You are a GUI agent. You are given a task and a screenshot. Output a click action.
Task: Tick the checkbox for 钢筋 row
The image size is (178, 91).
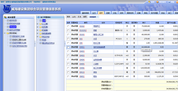point(68,31)
